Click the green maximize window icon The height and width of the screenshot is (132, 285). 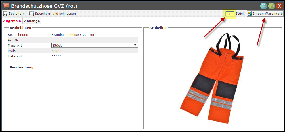(272, 6)
